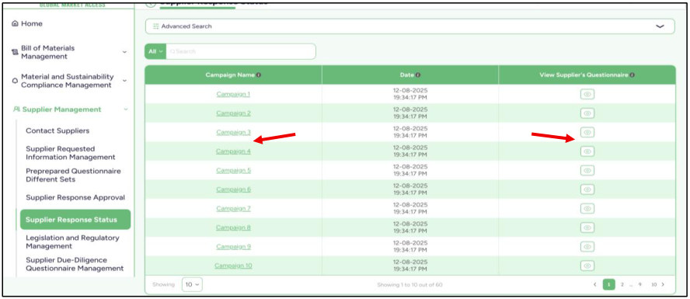The image size is (690, 299).
Task: View questionnaire for Campaign 2
Action: click(587, 113)
